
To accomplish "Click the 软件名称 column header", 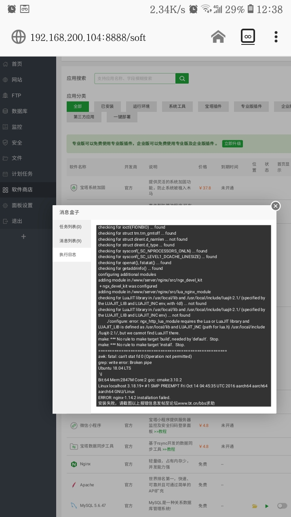I will (78, 167).
